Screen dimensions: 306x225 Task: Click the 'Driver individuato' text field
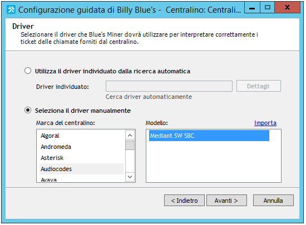[x=169, y=86]
